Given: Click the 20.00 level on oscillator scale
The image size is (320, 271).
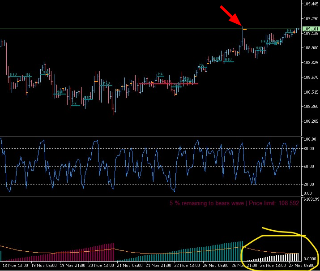Looking at the screenshot, I should tap(308, 184).
